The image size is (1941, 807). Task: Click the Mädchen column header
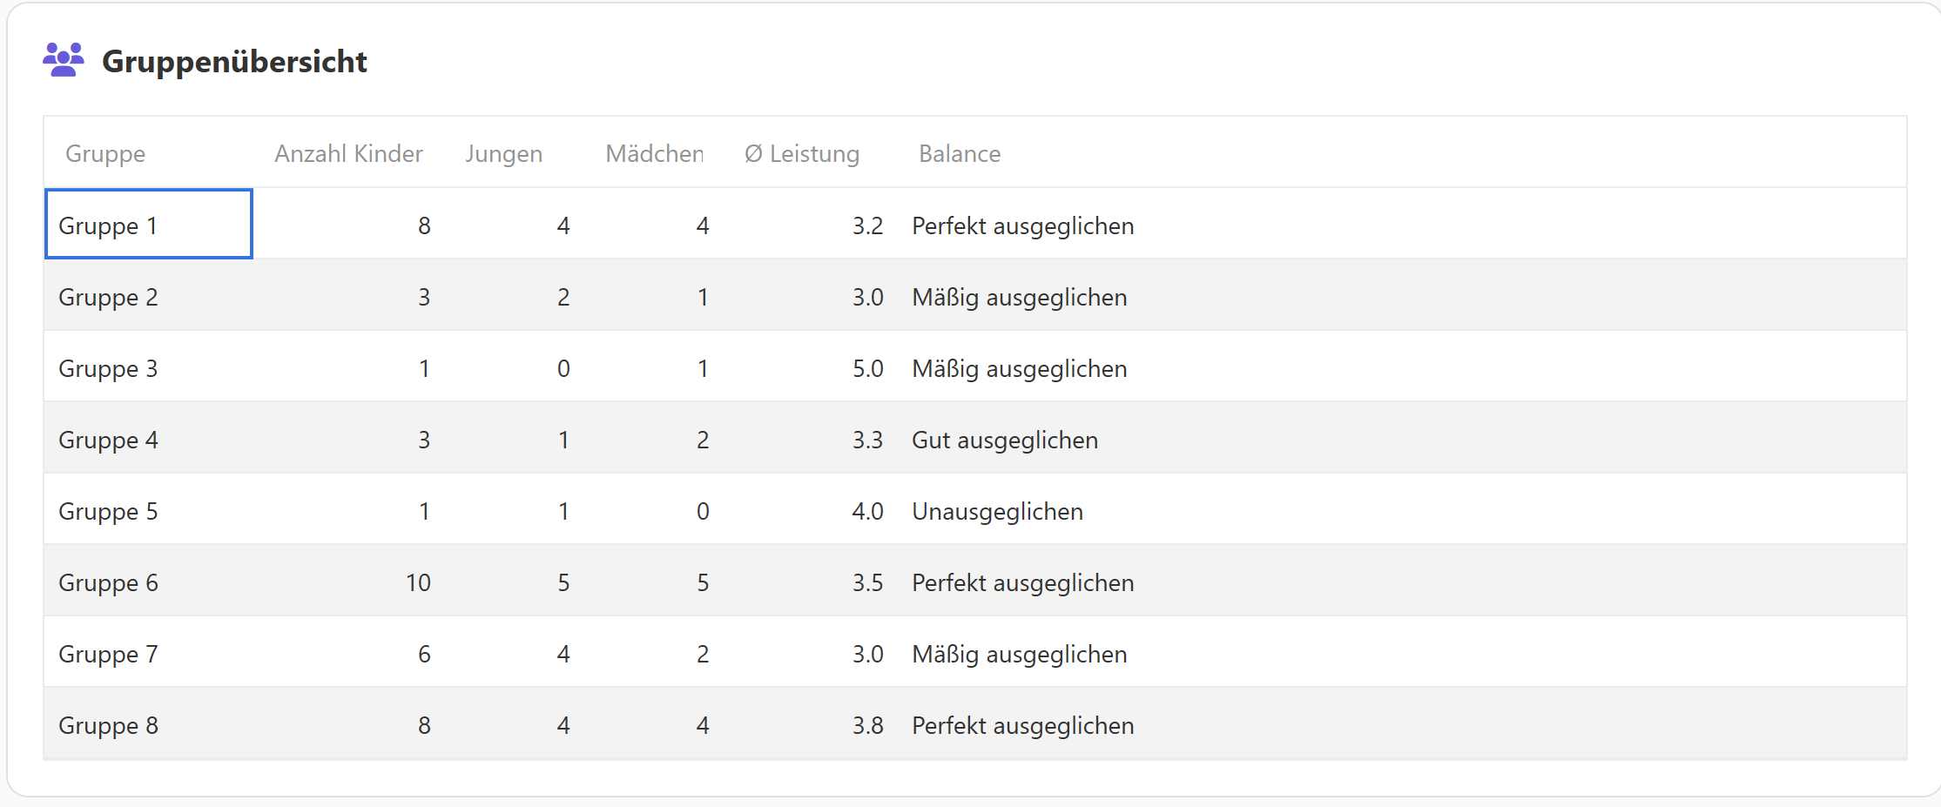[654, 154]
